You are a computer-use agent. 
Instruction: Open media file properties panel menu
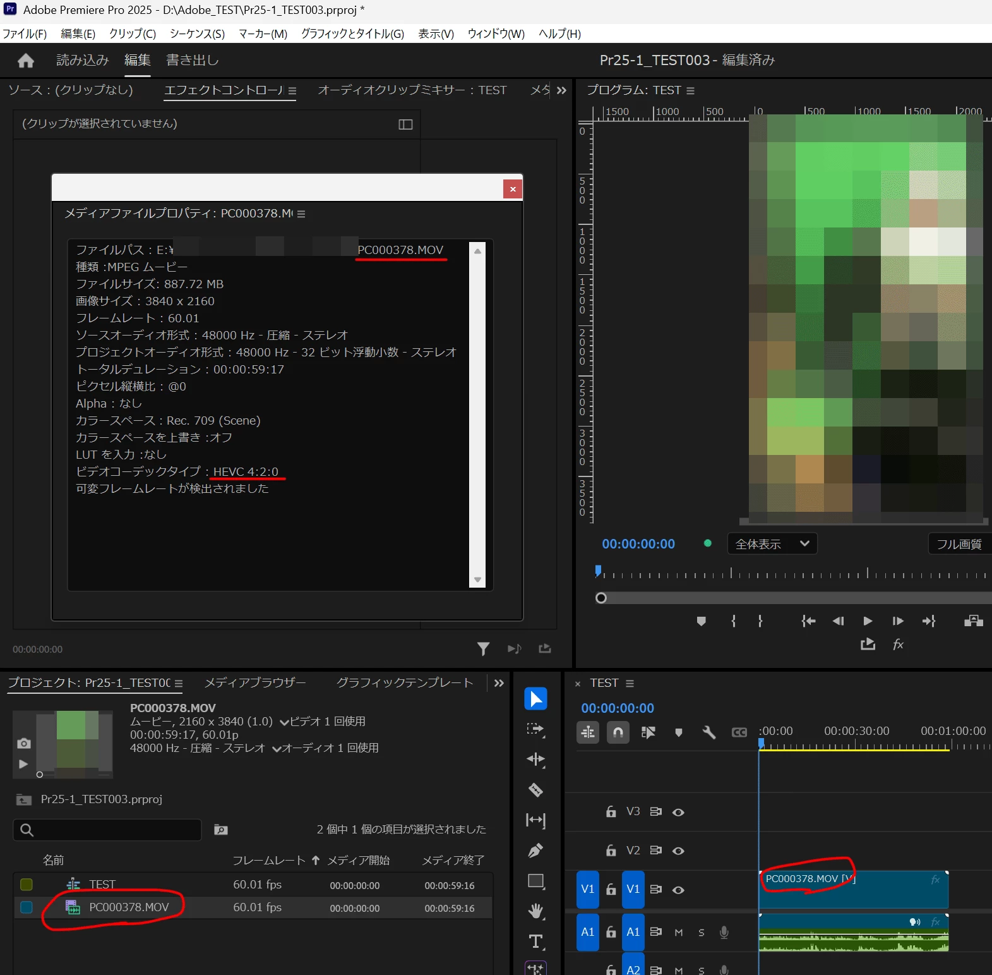(301, 214)
